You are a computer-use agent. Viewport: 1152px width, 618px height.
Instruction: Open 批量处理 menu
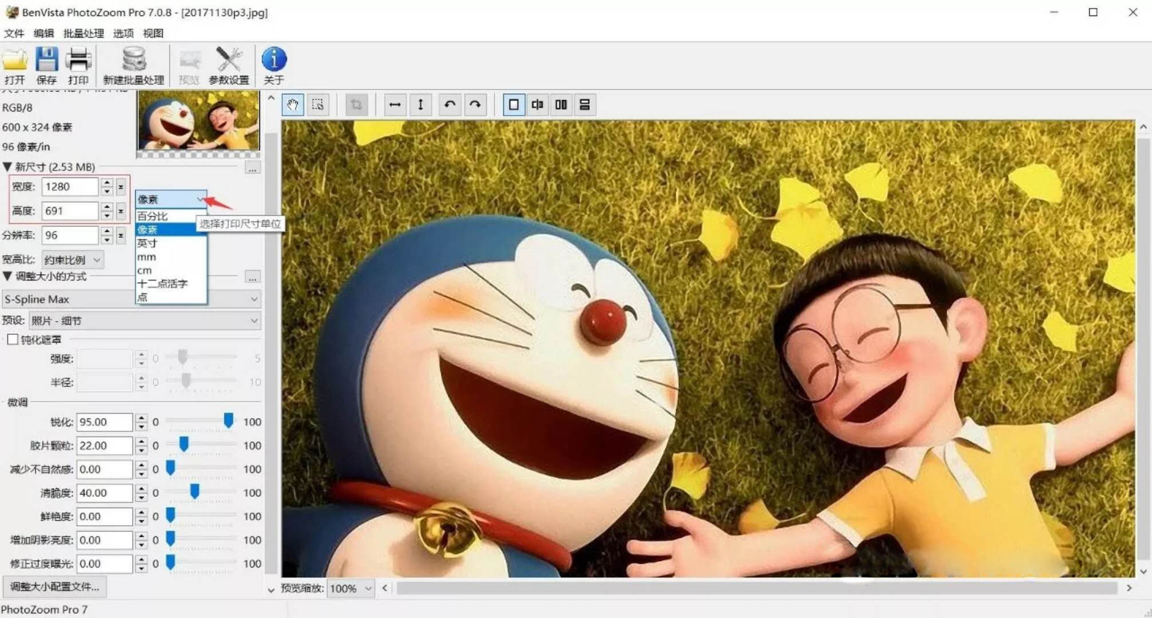click(83, 33)
